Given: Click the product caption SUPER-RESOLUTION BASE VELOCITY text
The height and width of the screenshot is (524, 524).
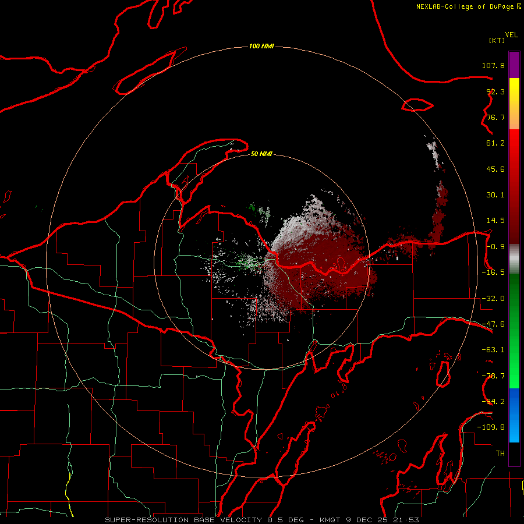Looking at the screenshot, I should click(x=183, y=520).
